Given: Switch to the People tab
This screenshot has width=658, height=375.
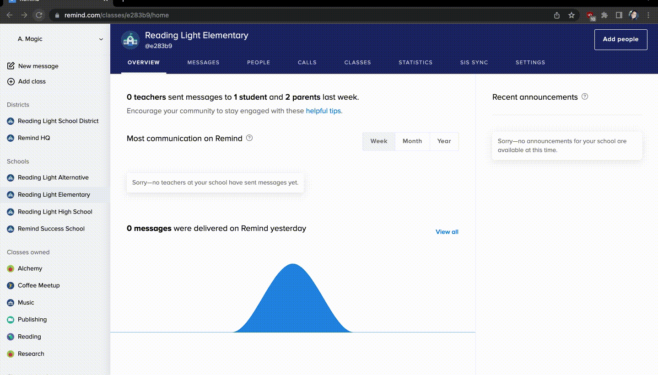Looking at the screenshot, I should pyautogui.click(x=259, y=63).
